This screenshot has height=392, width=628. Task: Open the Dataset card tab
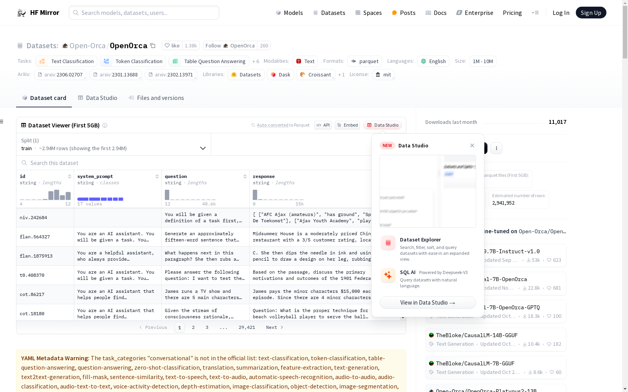coord(44,98)
